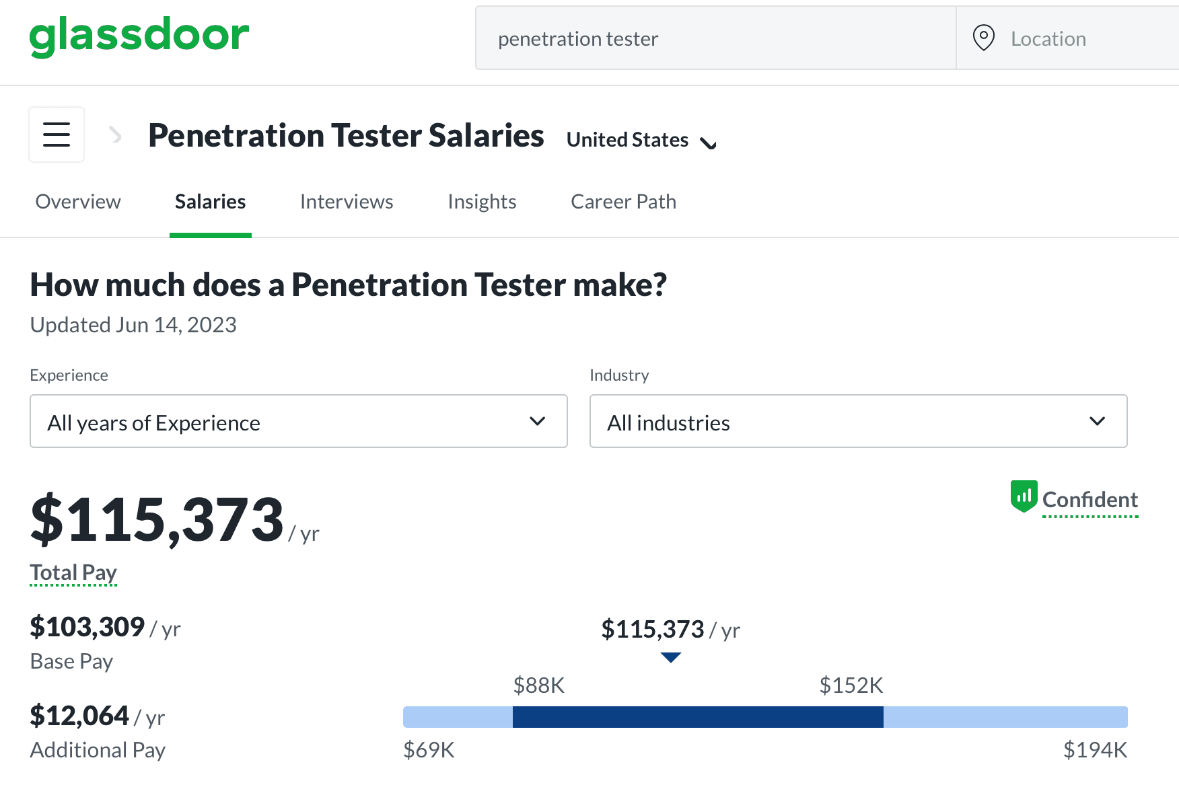Click light blue low-end range segment

click(x=458, y=717)
